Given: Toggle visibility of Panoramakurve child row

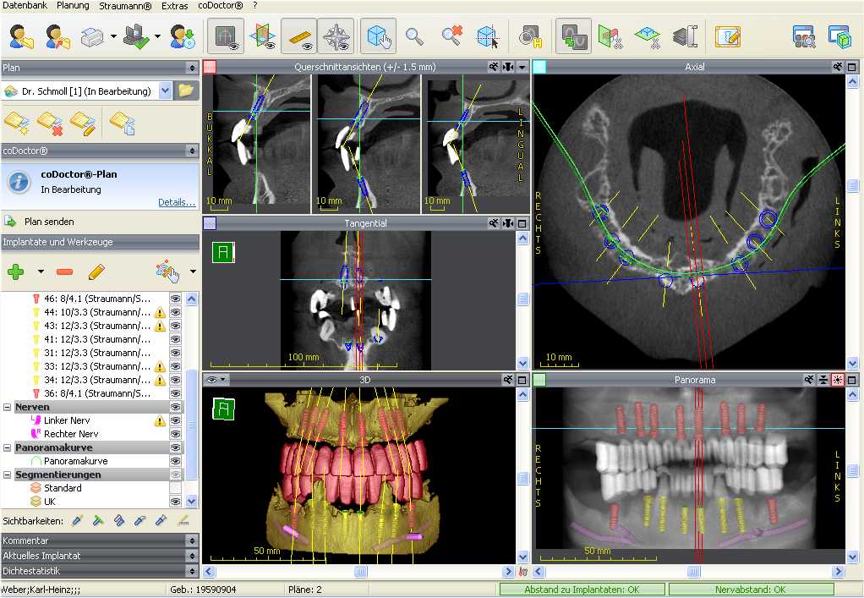Looking at the screenshot, I should pyautogui.click(x=175, y=461).
